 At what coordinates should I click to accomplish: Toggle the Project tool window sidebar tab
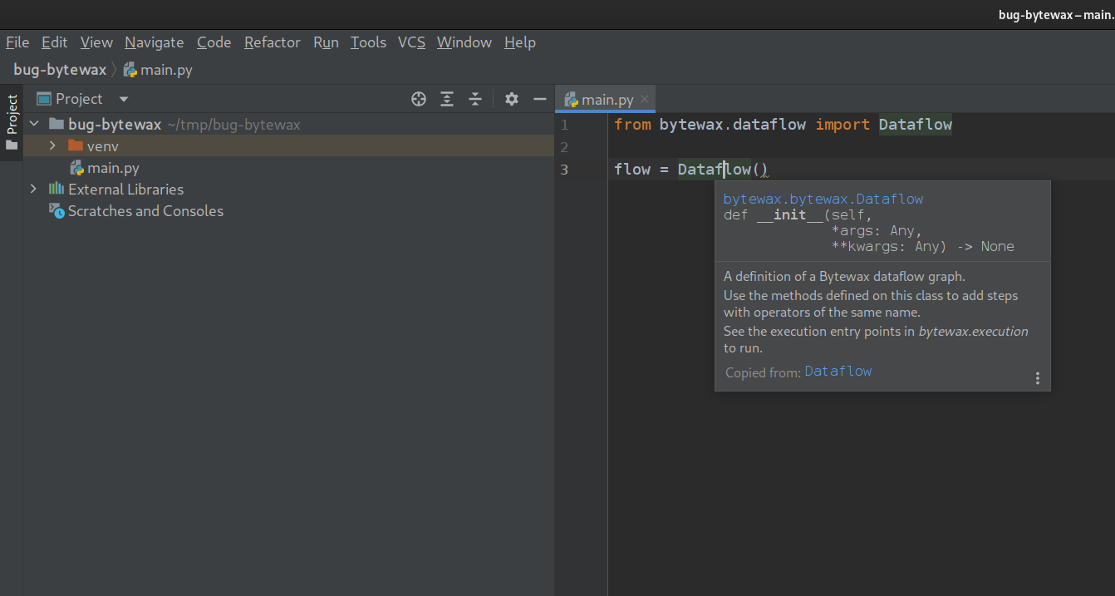(x=12, y=122)
